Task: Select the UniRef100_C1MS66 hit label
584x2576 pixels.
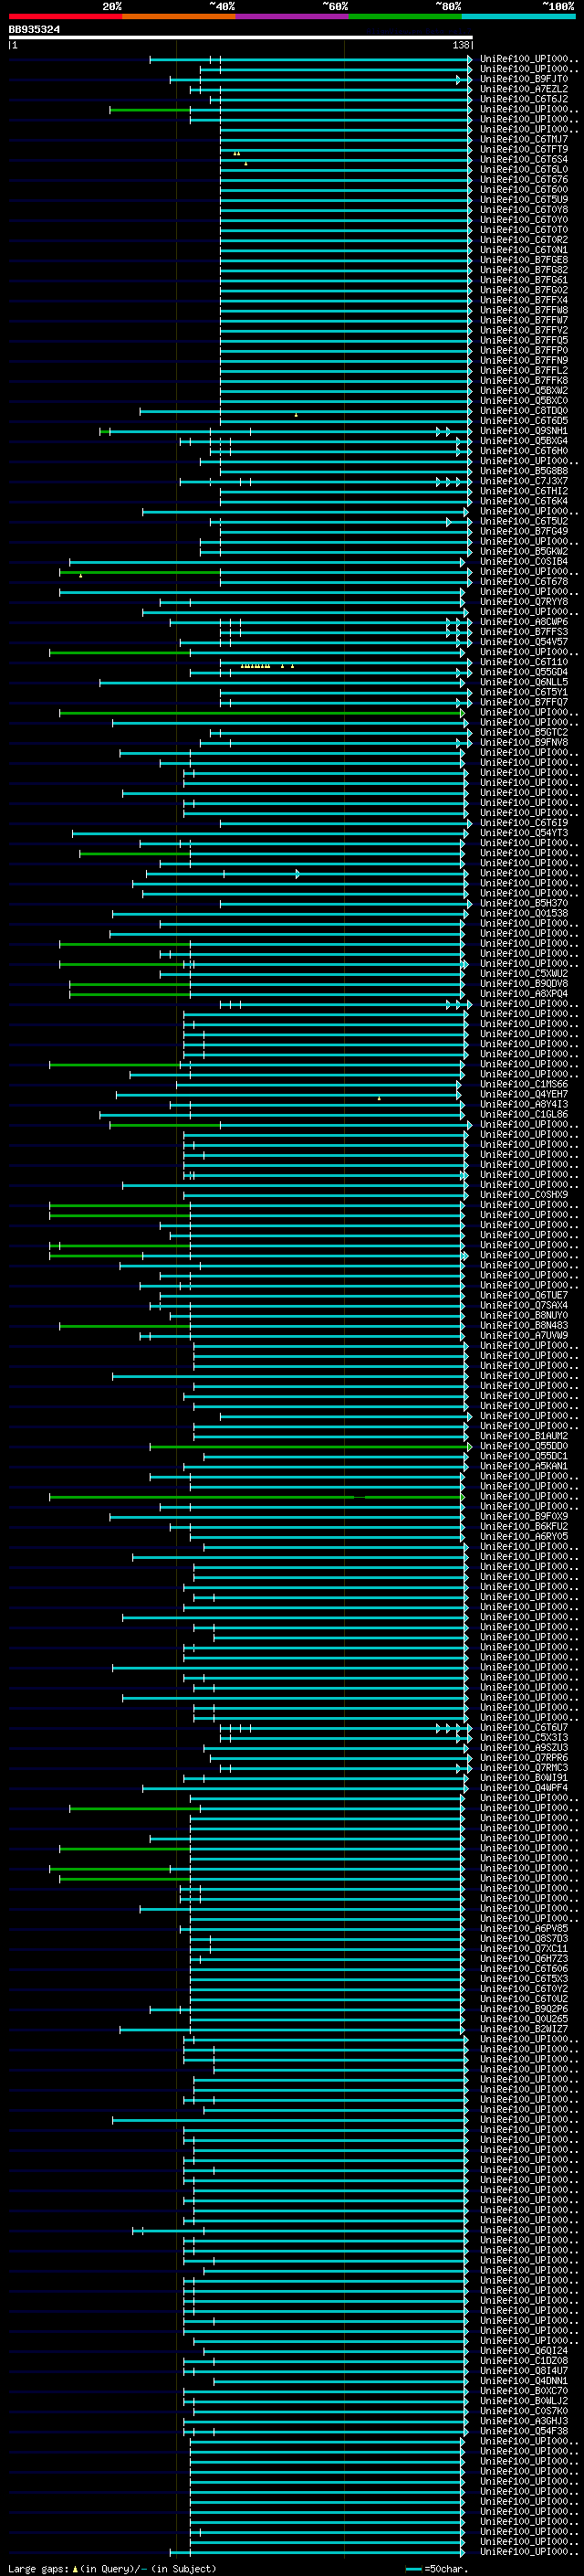Action: point(524,1084)
